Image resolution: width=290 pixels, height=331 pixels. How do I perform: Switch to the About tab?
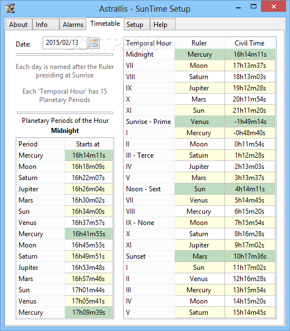(x=18, y=25)
